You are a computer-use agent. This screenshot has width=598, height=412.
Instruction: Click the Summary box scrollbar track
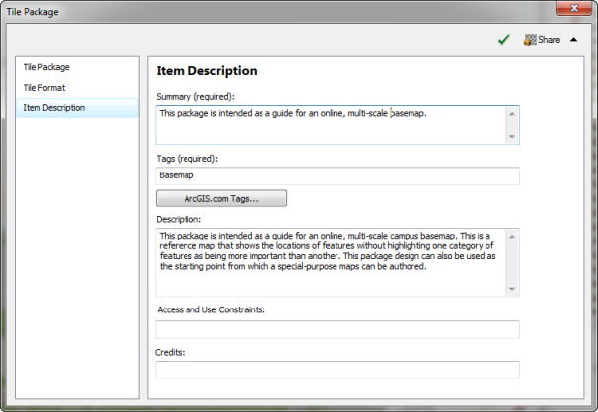[512, 125]
